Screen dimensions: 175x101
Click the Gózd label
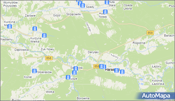57,15
